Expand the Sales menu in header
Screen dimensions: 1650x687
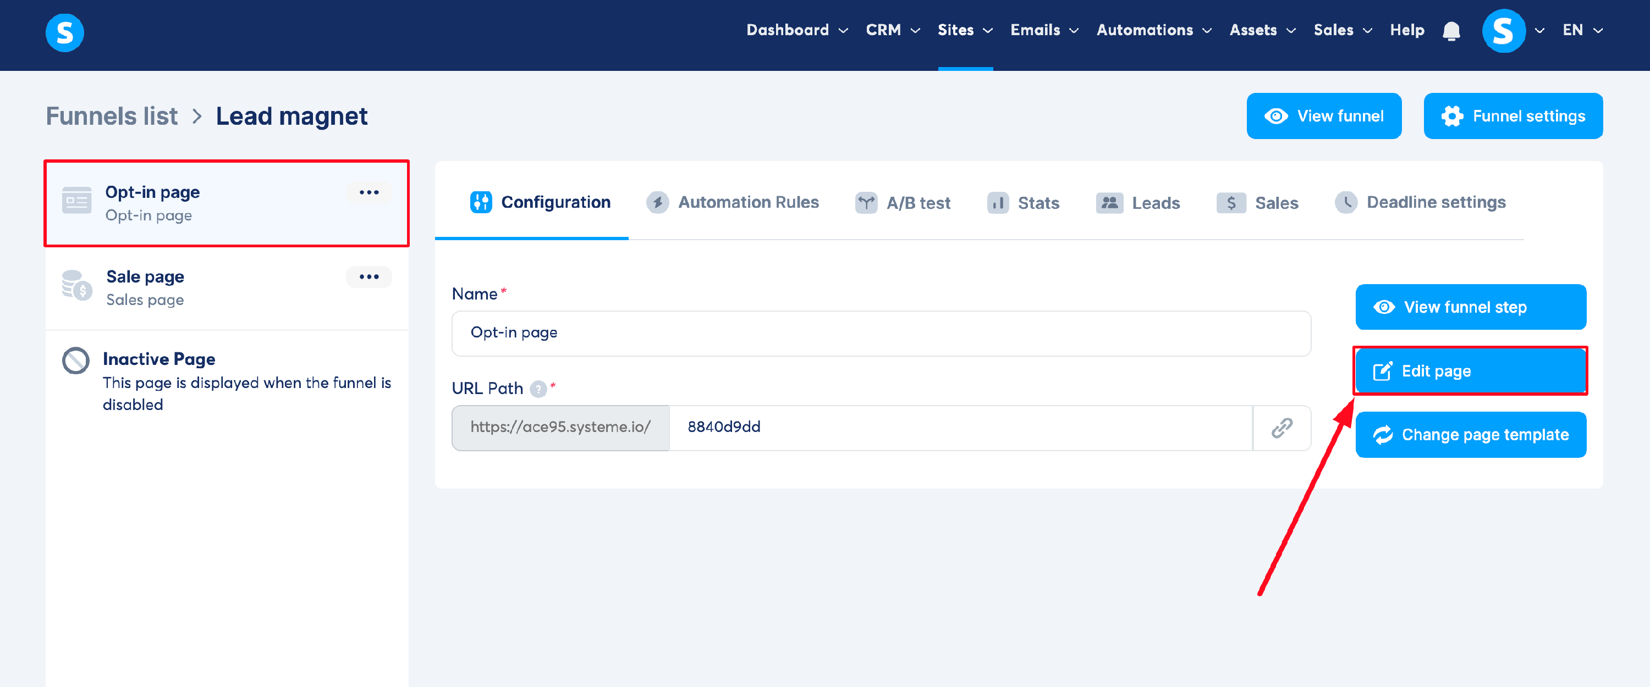tap(1343, 30)
